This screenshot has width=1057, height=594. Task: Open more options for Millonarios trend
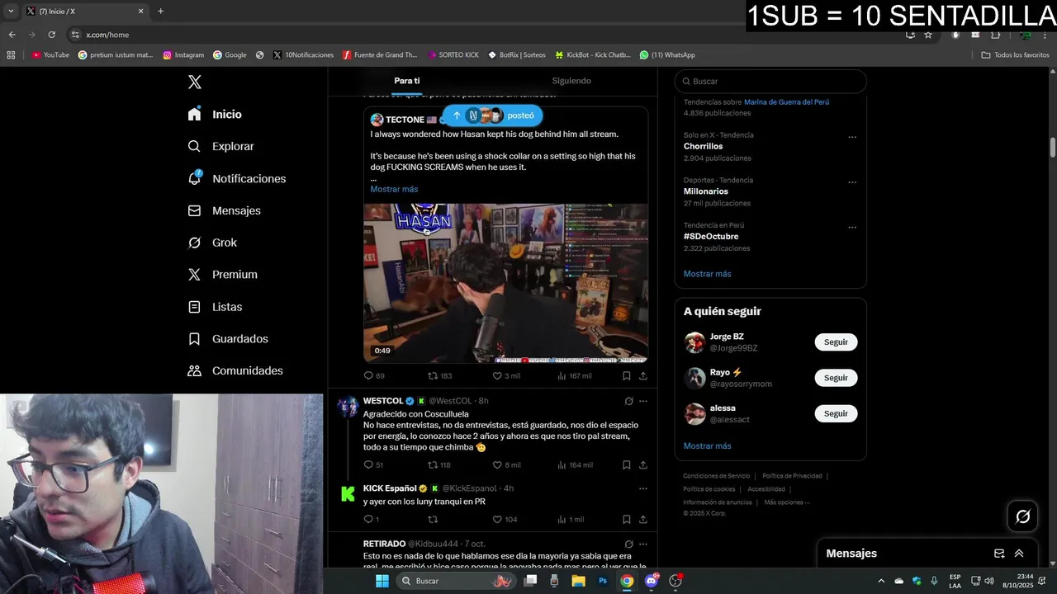852,182
